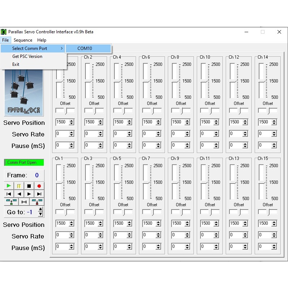The image size is (288, 288).
Task: Start recording with the red record button
Action: point(39,186)
